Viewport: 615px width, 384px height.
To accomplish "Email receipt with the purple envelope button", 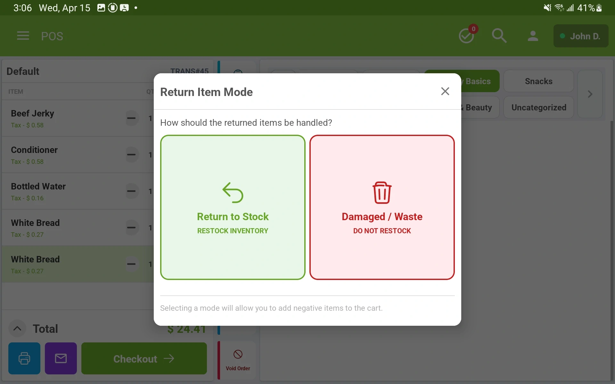I will (61, 358).
